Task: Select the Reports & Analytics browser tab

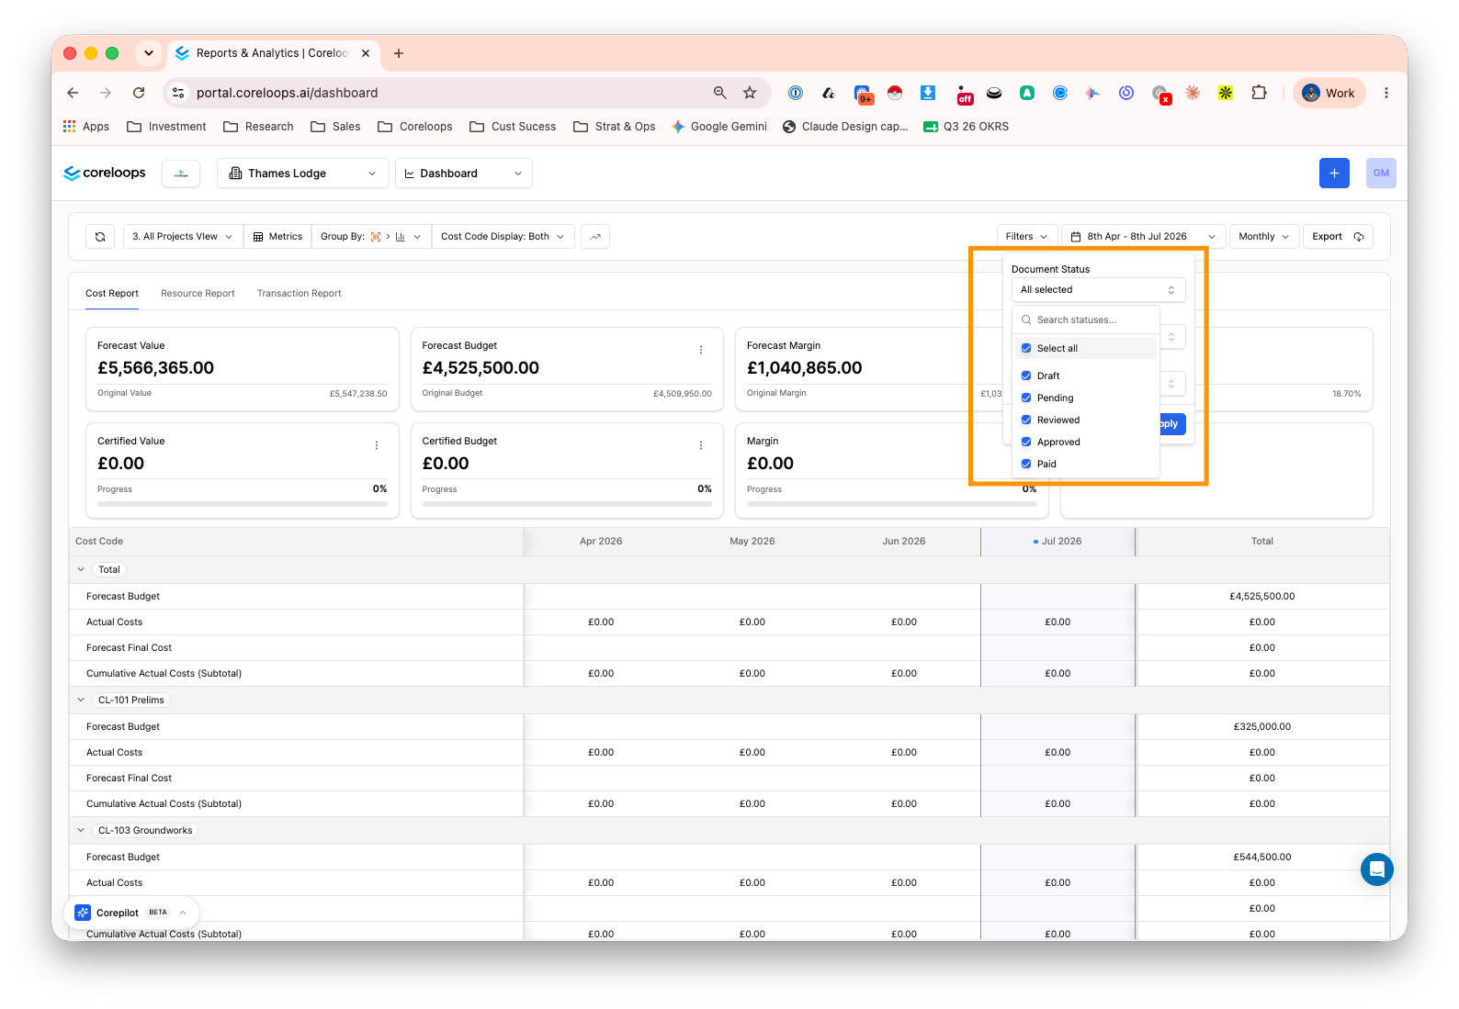Action: point(273,53)
